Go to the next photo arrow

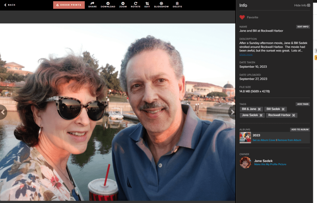(x=232, y=112)
